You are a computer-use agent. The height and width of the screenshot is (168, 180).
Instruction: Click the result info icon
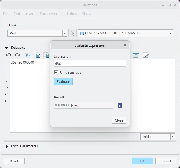120,105
